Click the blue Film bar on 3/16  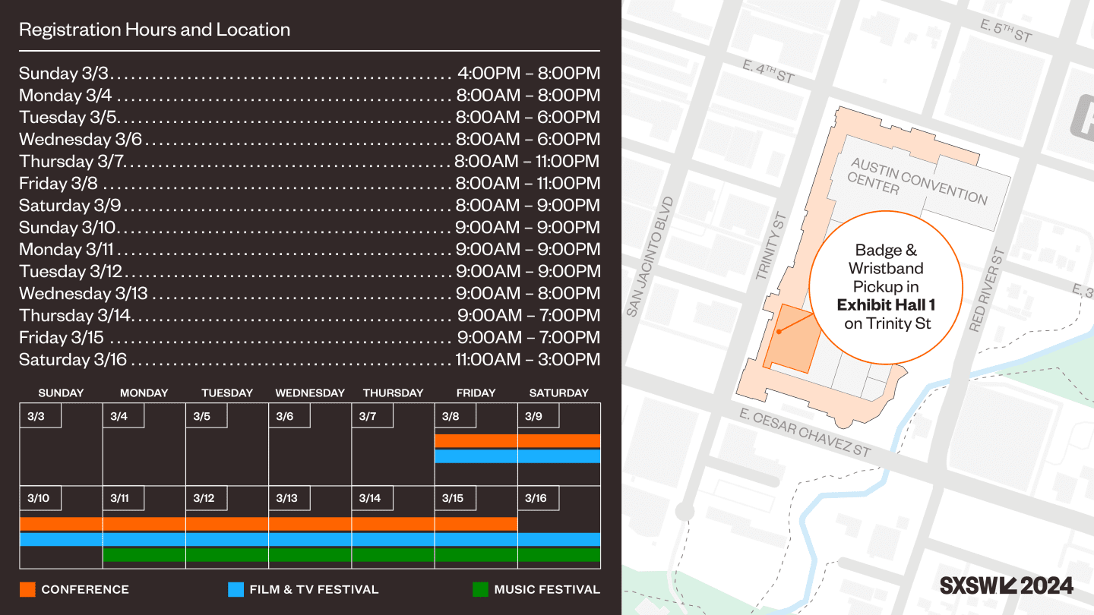(559, 539)
